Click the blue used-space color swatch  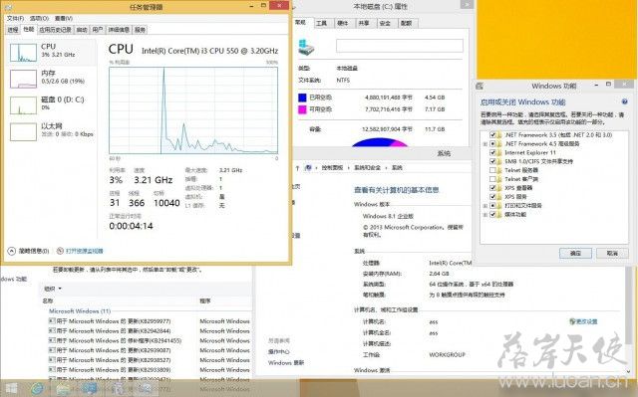click(302, 98)
